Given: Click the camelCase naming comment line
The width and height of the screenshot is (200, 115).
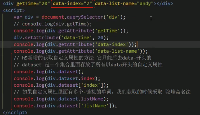Looking at the screenshot, I should point(102,92).
